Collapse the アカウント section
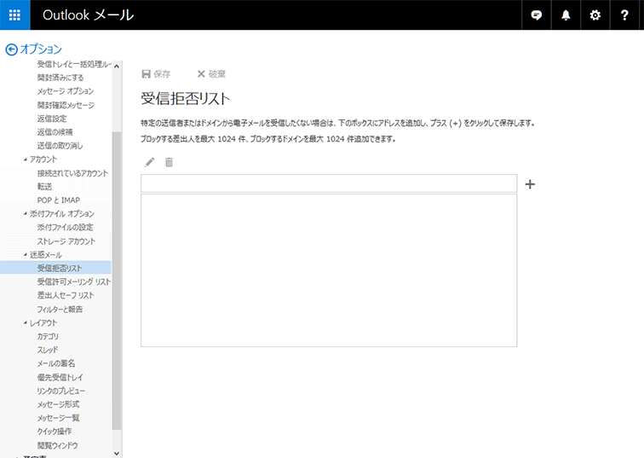Screen dimensions: 644x458 click(x=26, y=159)
